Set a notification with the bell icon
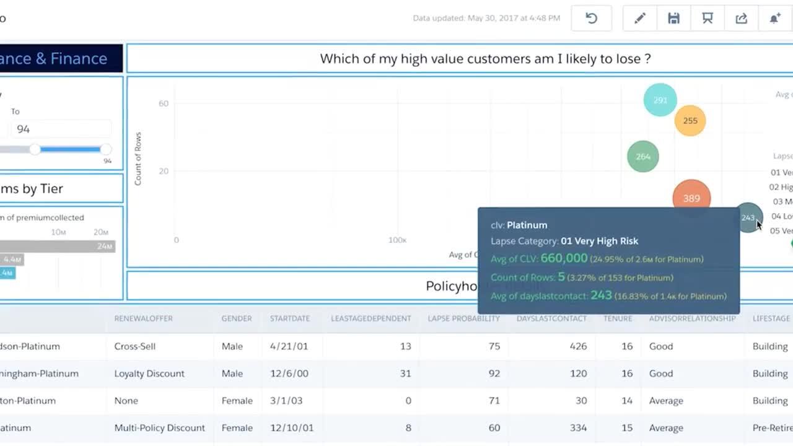 point(774,18)
